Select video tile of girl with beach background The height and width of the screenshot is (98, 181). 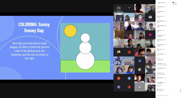129,17
